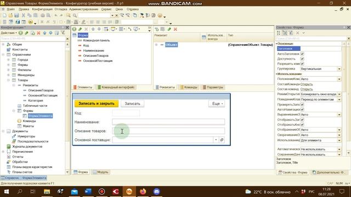
Task: Move item up in Configuration tree toolbar
Action: click(44, 33)
